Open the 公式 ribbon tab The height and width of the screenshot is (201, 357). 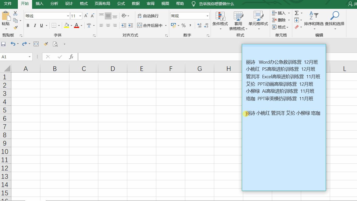click(x=121, y=4)
